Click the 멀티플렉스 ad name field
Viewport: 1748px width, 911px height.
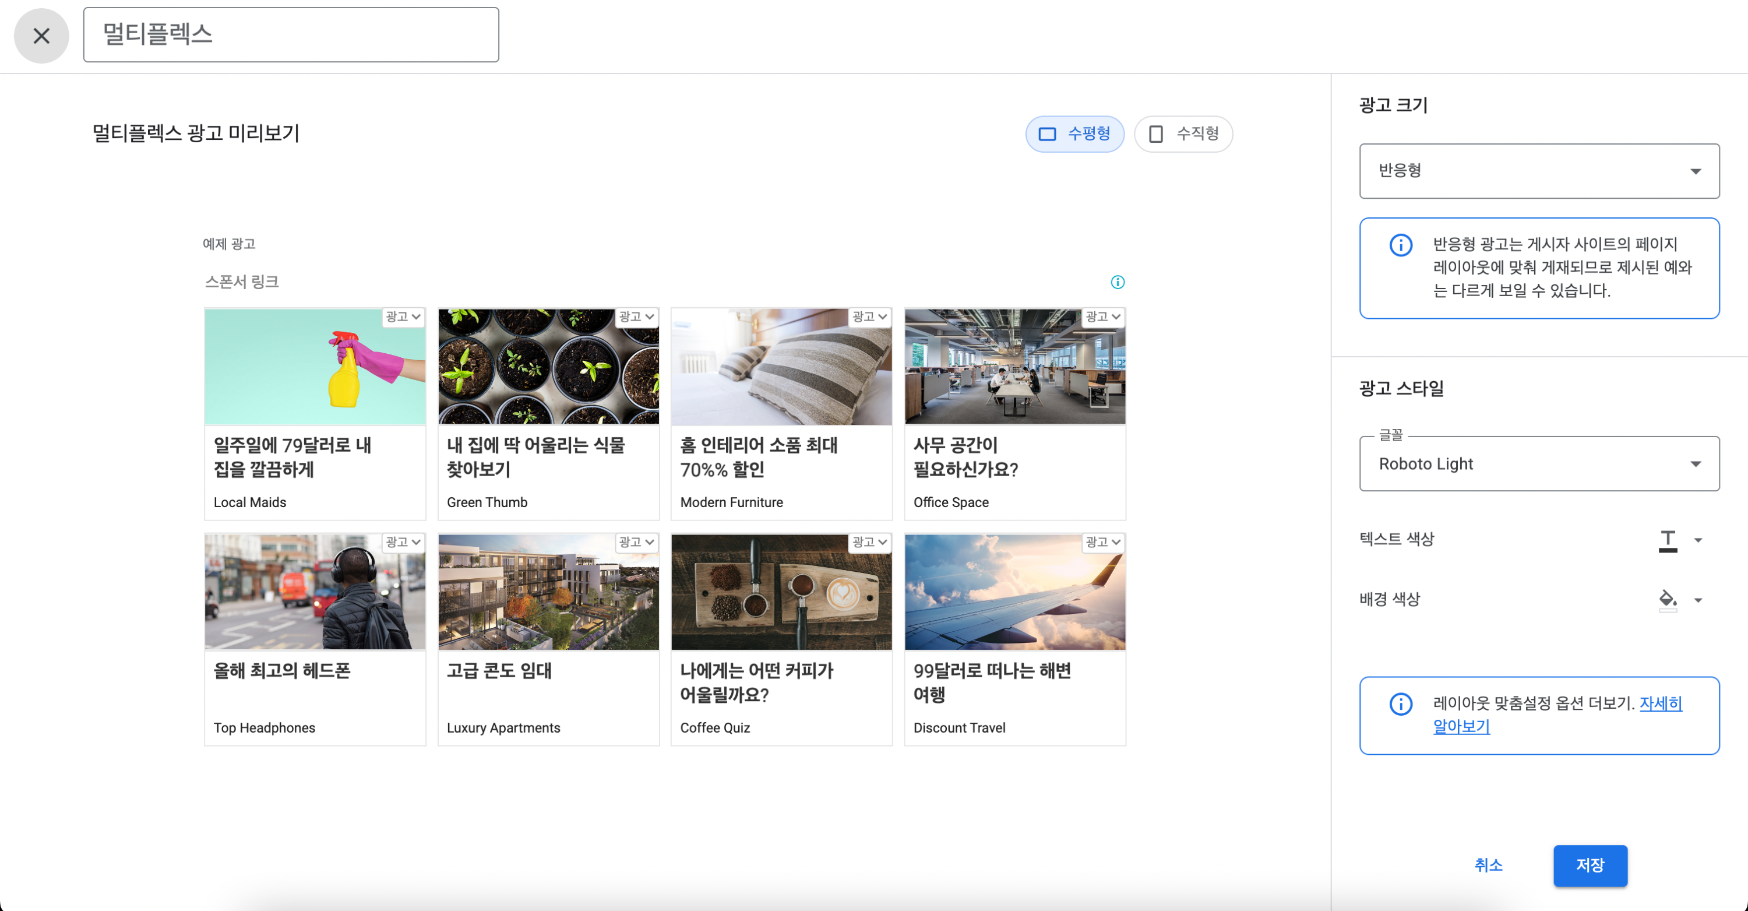click(290, 34)
